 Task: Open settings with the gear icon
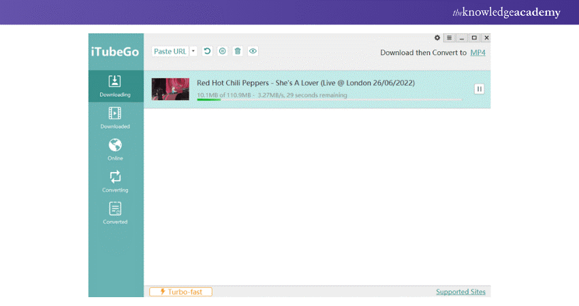pyautogui.click(x=437, y=37)
